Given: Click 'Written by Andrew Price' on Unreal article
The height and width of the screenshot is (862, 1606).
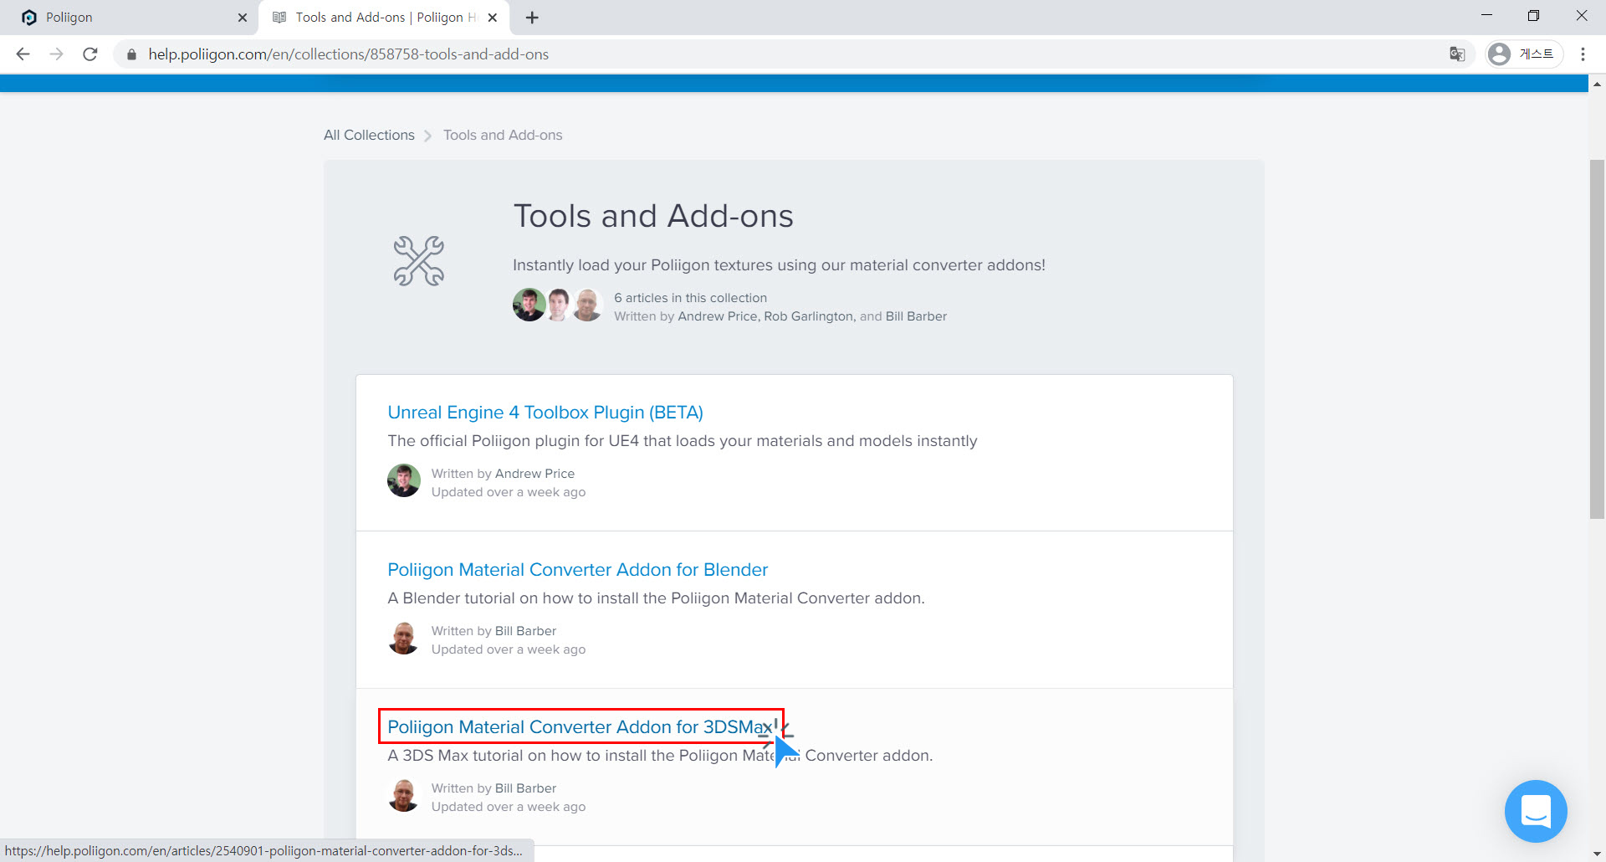Looking at the screenshot, I should (x=503, y=474).
